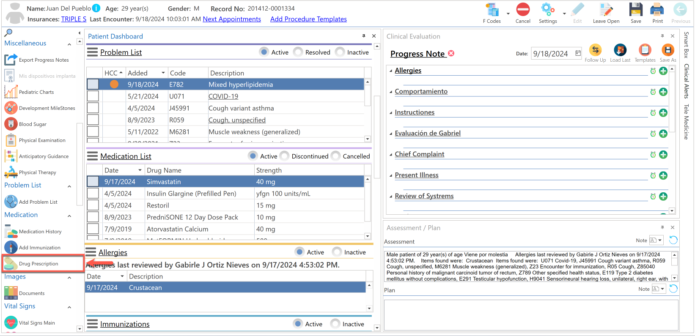Viewport: 695px width, 336px height.
Task: Check Insulin Glargine row checkbox
Action: 93,194
